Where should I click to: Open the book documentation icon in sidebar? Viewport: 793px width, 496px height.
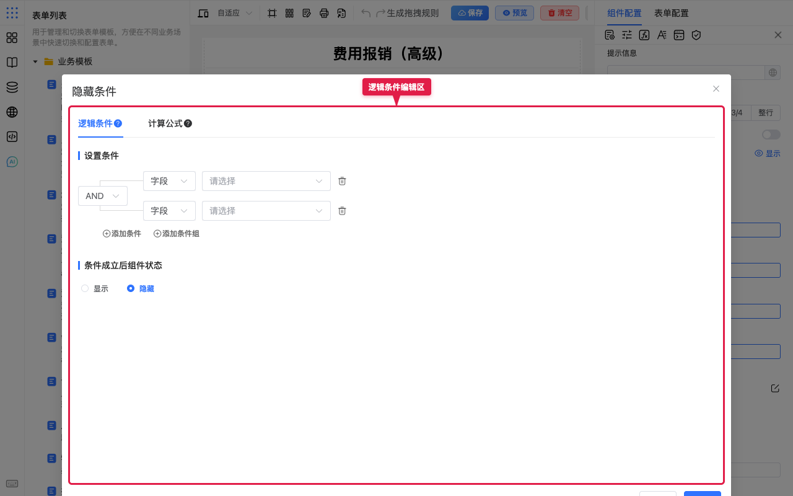point(12,63)
